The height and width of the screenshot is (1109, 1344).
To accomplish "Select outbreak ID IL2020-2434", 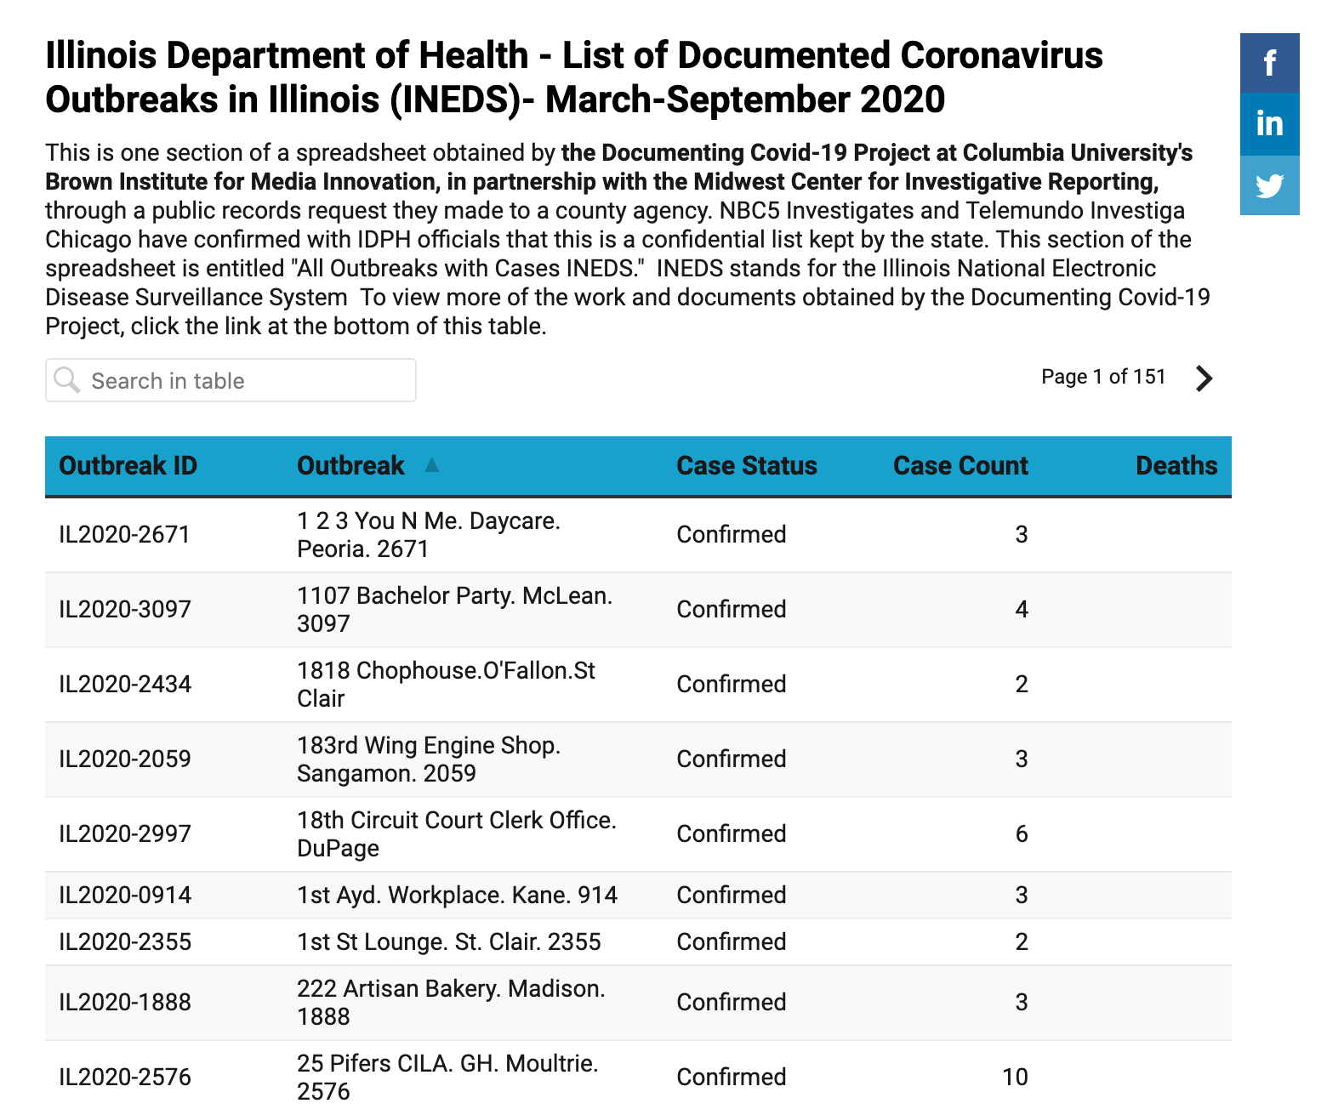I will point(124,684).
